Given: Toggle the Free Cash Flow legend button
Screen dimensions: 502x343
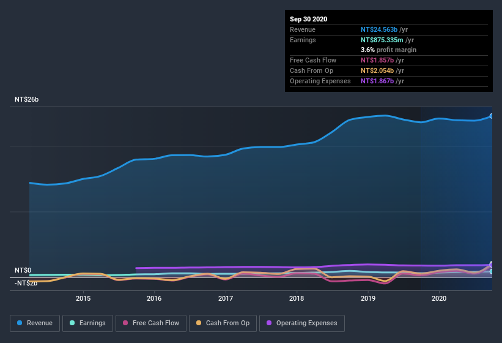Looking at the screenshot, I should [151, 323].
